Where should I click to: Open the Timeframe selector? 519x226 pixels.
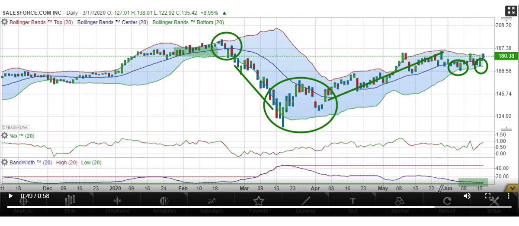116,204
